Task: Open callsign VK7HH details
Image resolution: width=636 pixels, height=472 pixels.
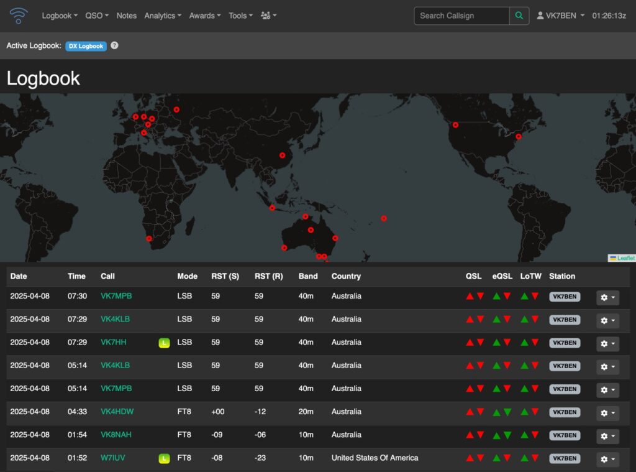Action: [114, 343]
